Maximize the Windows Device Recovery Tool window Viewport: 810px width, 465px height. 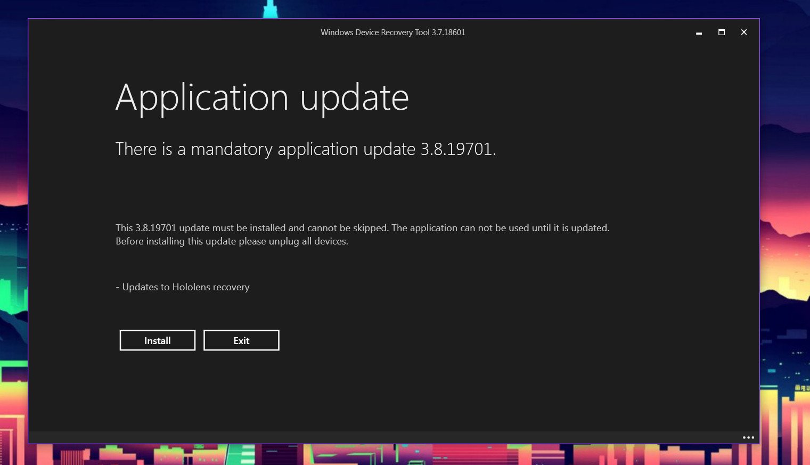[722, 32]
